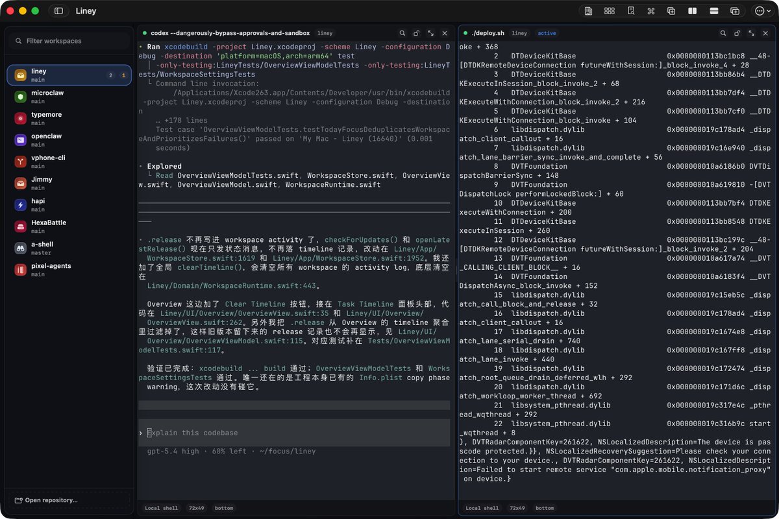The height and width of the screenshot is (519, 779).
Task: Select the hapi workspace
Action: tap(69, 205)
